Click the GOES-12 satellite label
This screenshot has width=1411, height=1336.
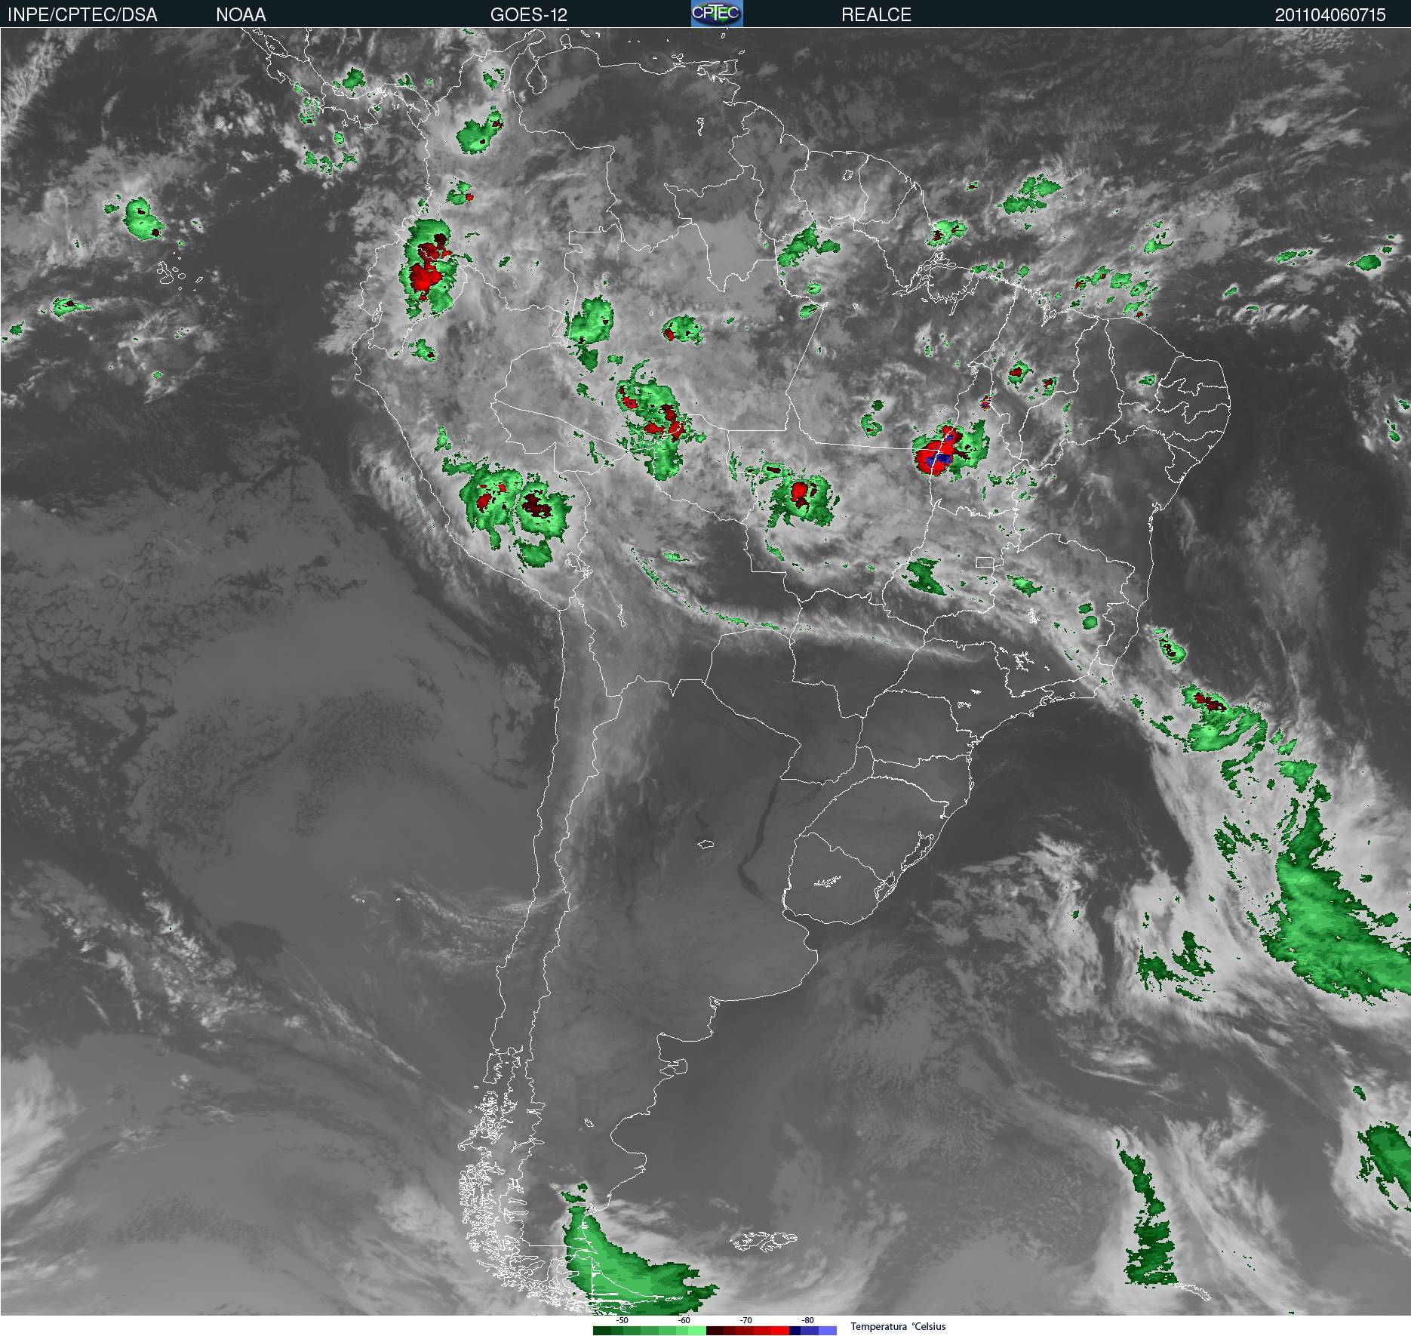coord(528,14)
